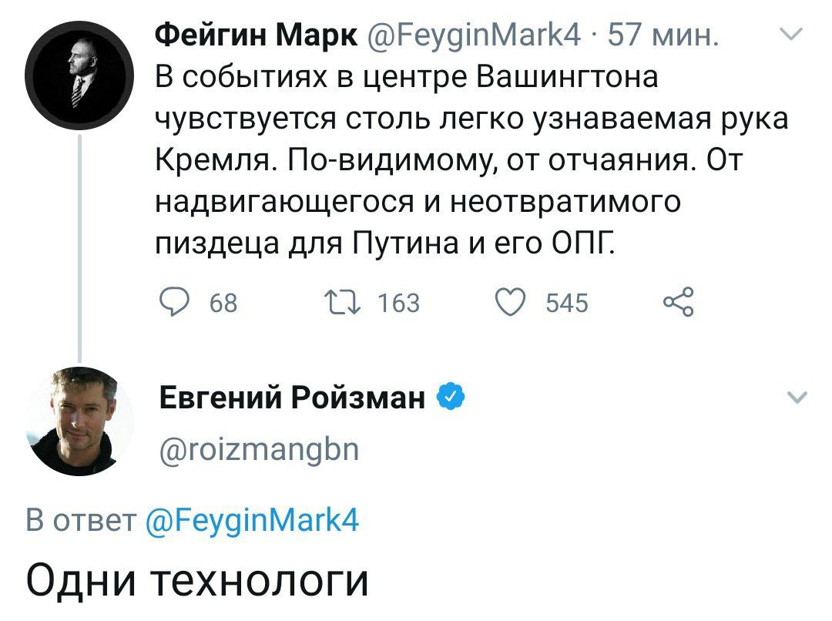Click the display name Евгений Ройзман
Viewport: 832px width, 621px height.
coord(292,398)
